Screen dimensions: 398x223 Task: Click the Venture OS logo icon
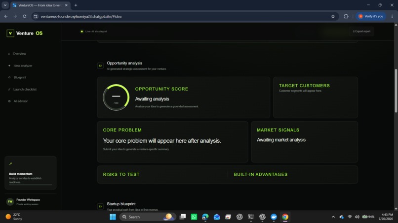pyautogui.click(x=10, y=33)
